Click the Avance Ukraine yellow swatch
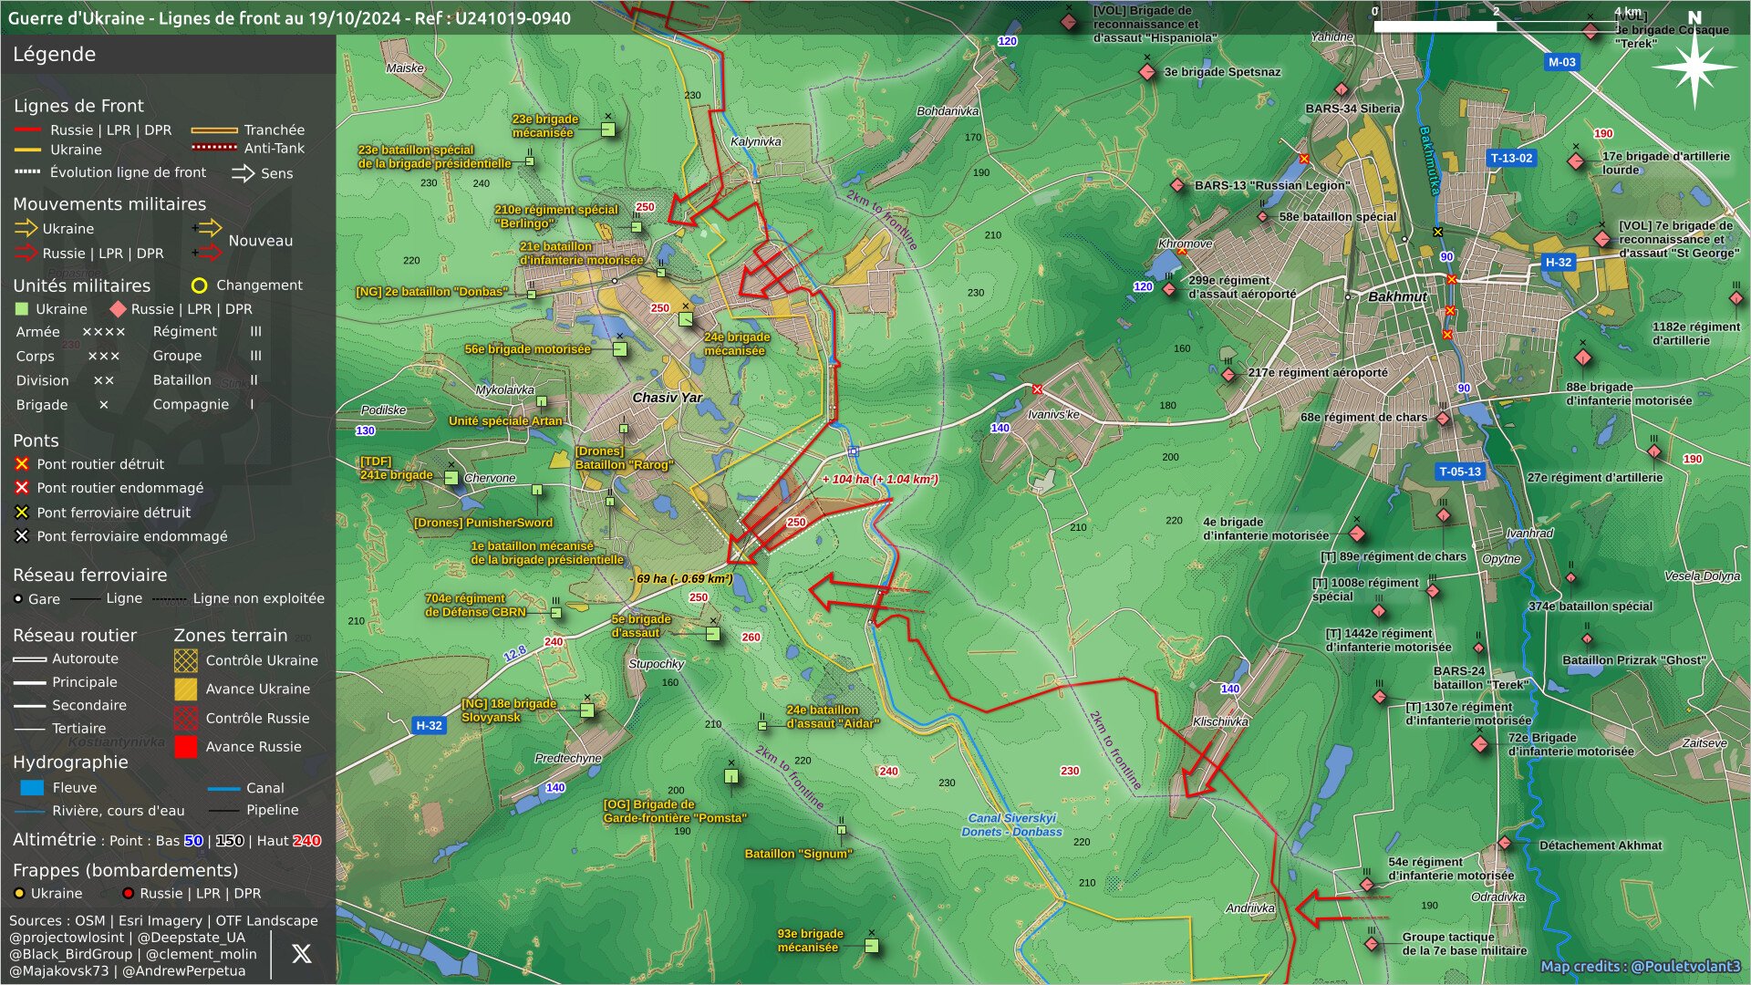 pos(186,689)
